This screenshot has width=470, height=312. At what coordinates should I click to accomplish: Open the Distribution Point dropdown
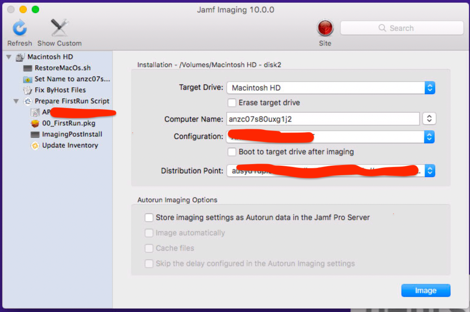click(331, 171)
